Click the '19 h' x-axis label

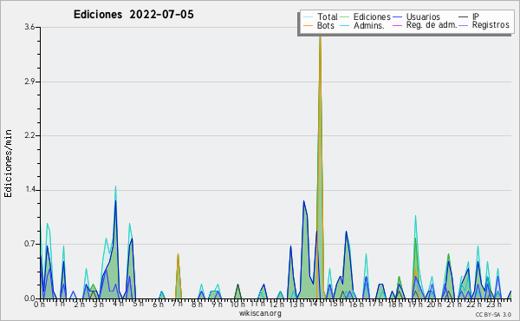tap(414, 305)
